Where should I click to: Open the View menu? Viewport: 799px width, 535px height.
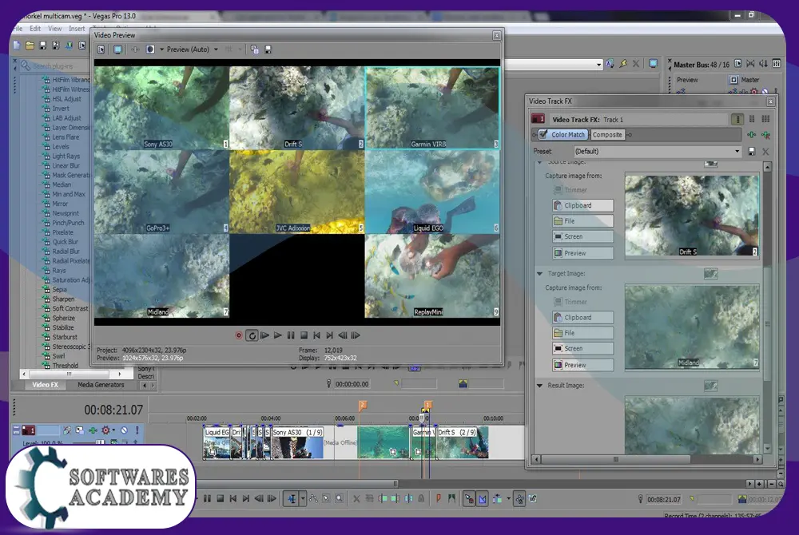pos(54,29)
